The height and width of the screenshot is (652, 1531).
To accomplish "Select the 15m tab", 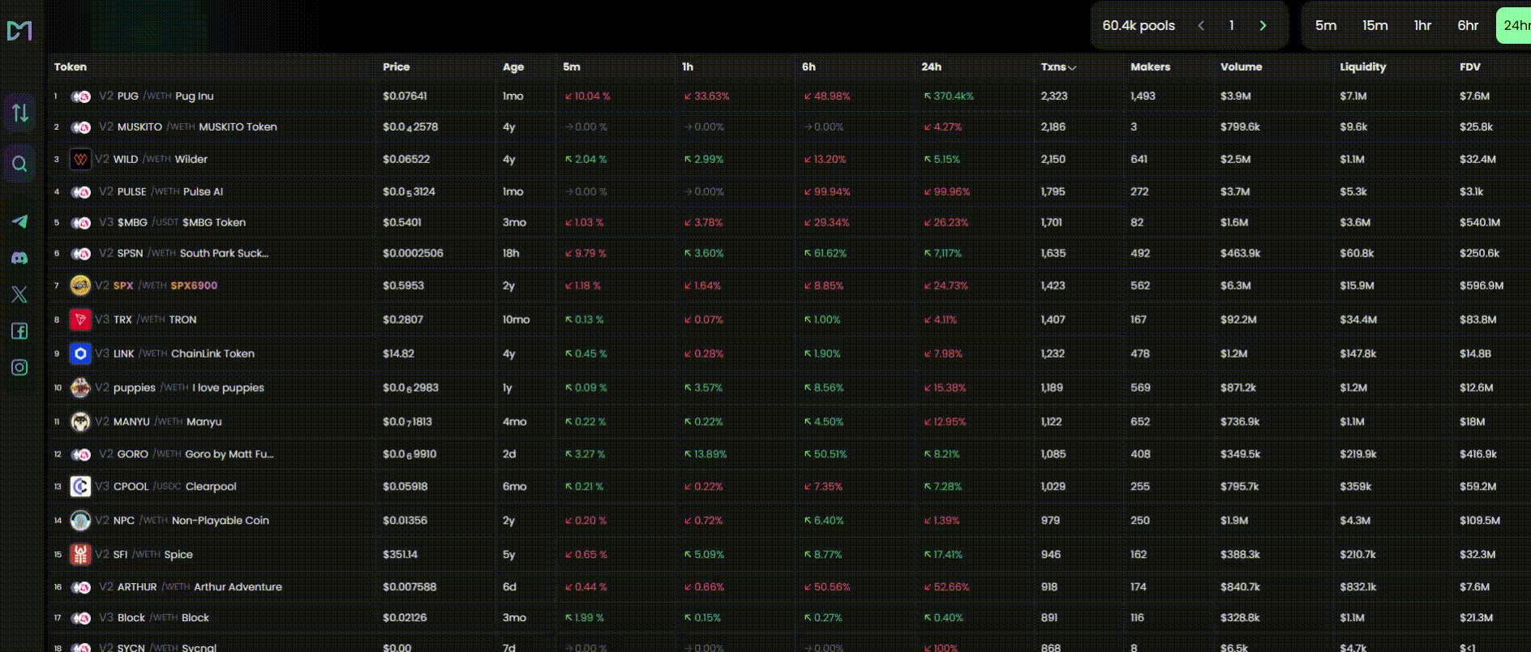I will 1374,25.
